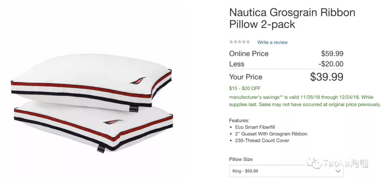Click the Nautica sail logo on bottom pillow
This screenshot has width=381, height=180.
[x=113, y=122]
